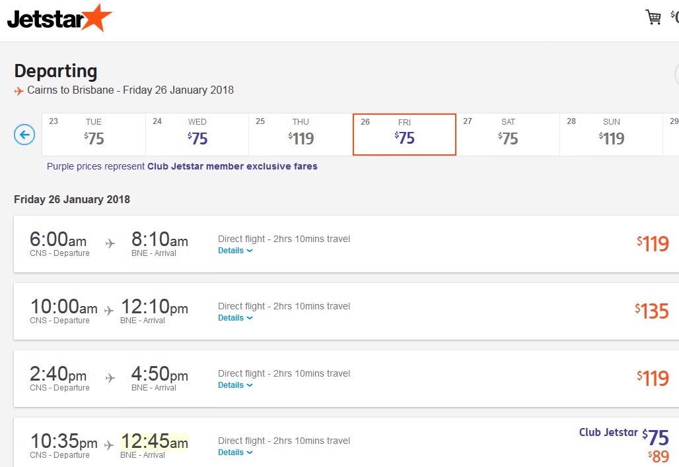This screenshot has width=679, height=467.
Task: Open the shopping cart icon
Action: pyautogui.click(x=653, y=17)
